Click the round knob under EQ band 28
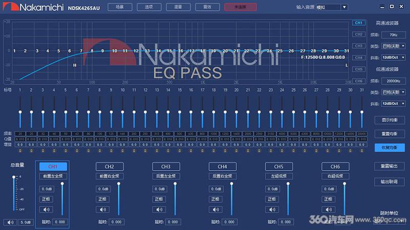 coord(327,151)
